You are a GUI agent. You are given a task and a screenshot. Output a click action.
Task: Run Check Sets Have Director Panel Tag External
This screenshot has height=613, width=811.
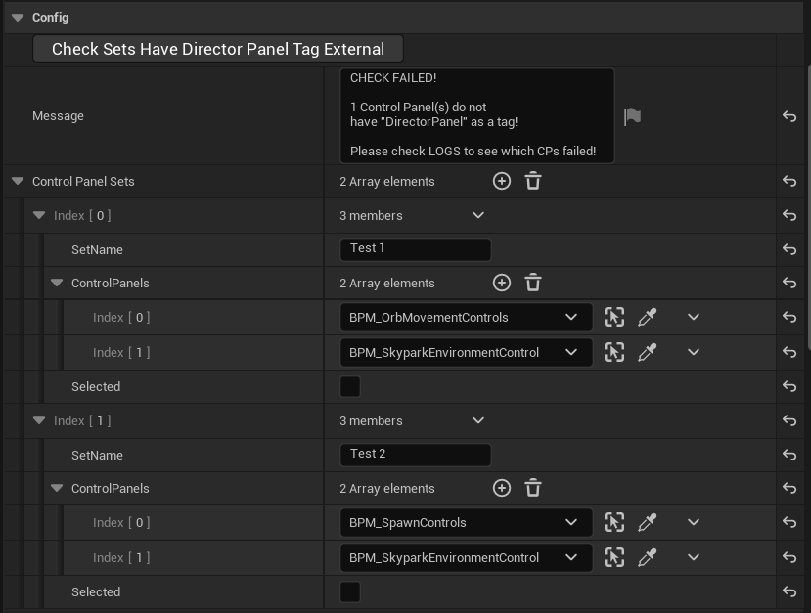click(217, 49)
